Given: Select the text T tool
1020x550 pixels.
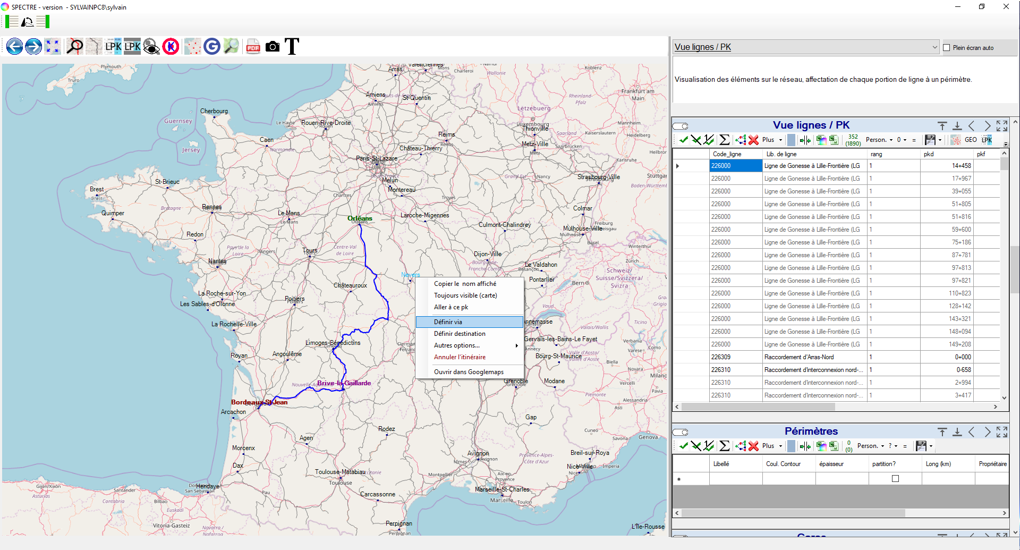Looking at the screenshot, I should click(x=292, y=47).
